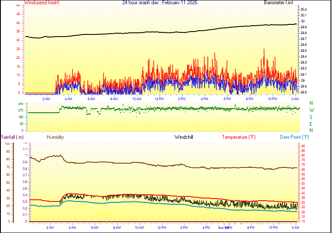Click the yellow Sun Rise marker line
Screen dimensions: 336x233
[x=107, y=218]
